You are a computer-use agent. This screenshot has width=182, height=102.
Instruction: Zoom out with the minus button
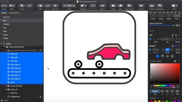pyautogui.click(x=65, y=6)
